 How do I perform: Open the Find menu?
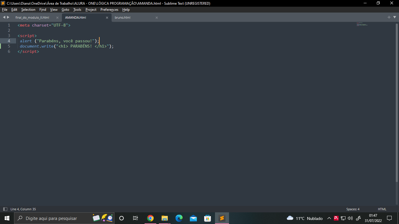coord(43,10)
